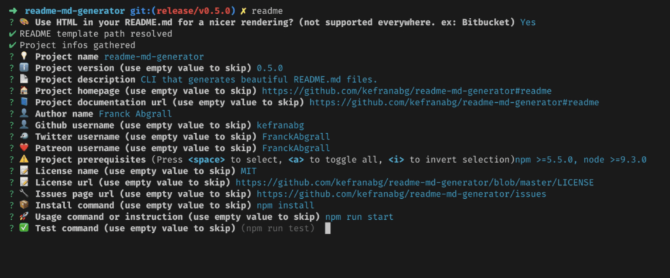Viewport: 670px width, 278px height.
Task: Click the red heart icon beside Patreon username
Action: 24,148
